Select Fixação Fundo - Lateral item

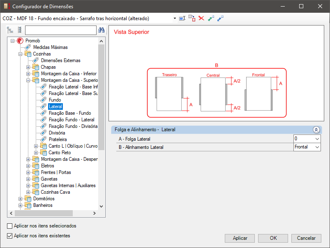72,119
